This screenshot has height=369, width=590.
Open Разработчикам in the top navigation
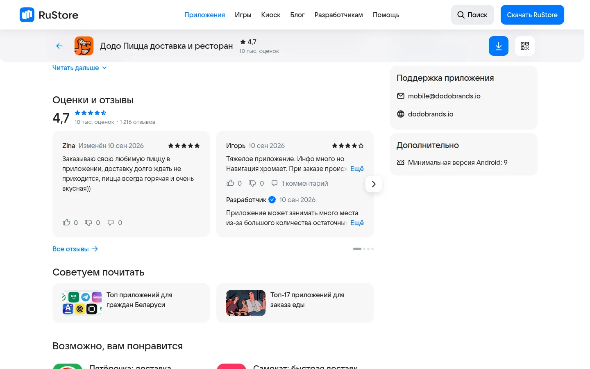pyautogui.click(x=339, y=15)
